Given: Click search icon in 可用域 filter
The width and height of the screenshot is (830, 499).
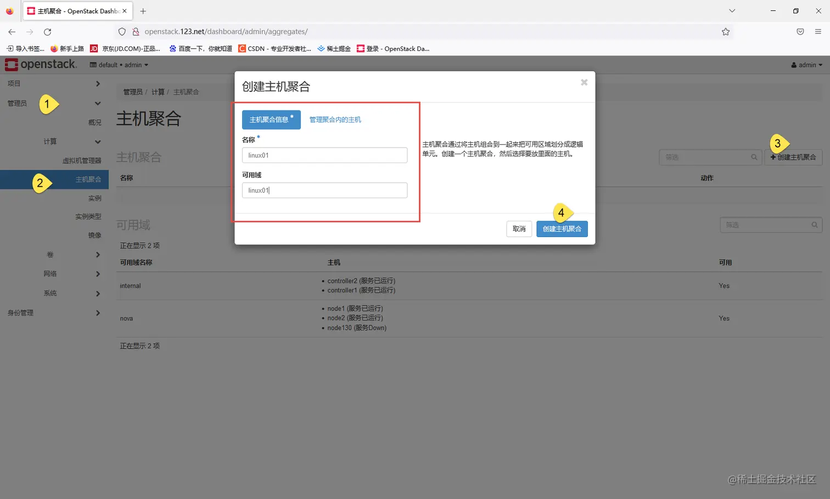Looking at the screenshot, I should pos(815,225).
